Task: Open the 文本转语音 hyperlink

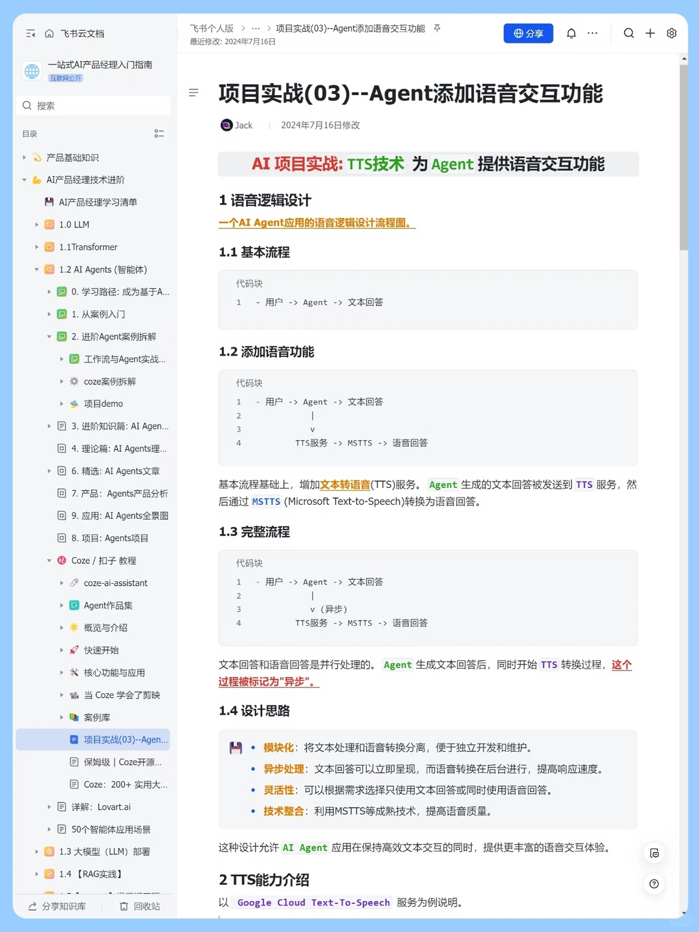Action: click(x=345, y=485)
